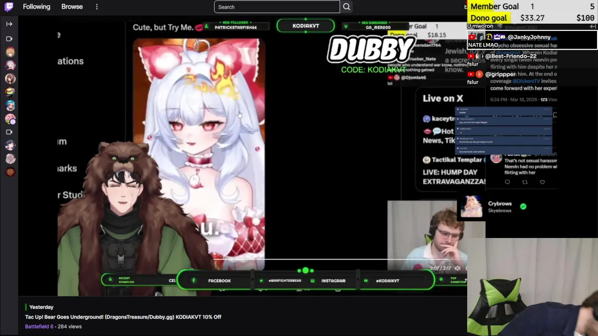Click the 284 views text
Viewport: 598px width, 336px height.
coord(70,327)
